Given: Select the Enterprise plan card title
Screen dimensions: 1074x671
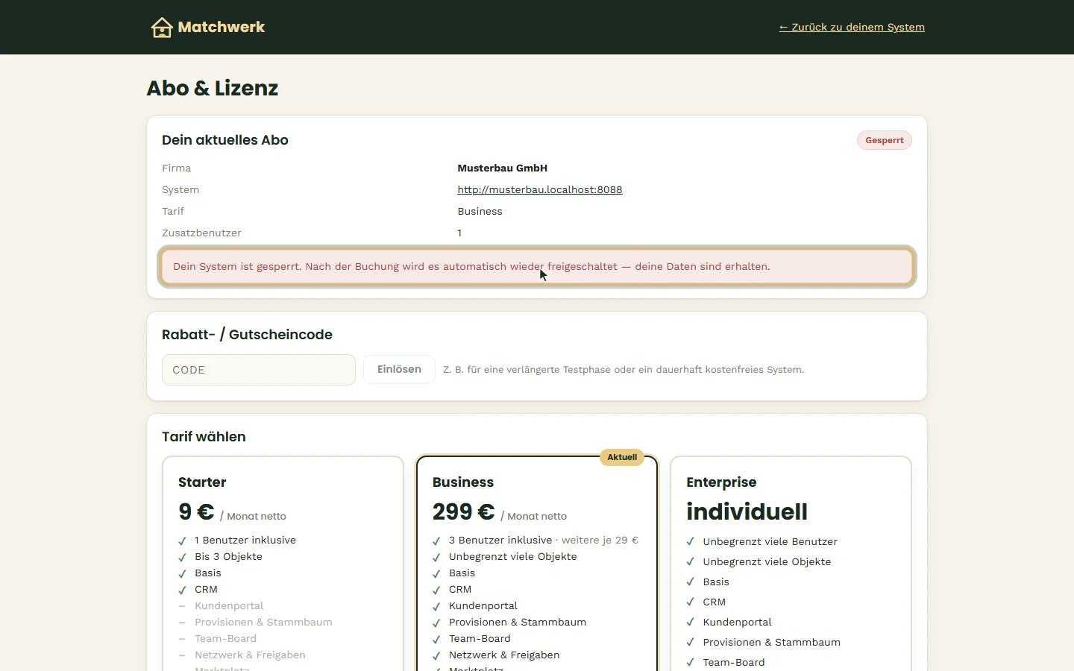Looking at the screenshot, I should pyautogui.click(x=721, y=482).
